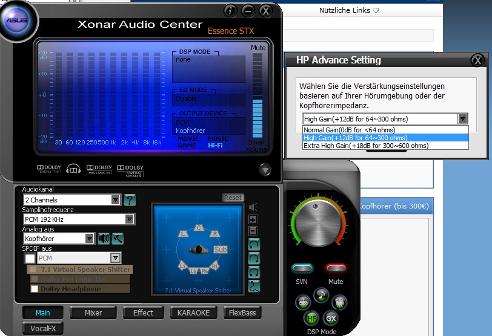Viewport: 492px width, 336px height.
Task: Switch to the Main tab
Action: click(x=42, y=312)
